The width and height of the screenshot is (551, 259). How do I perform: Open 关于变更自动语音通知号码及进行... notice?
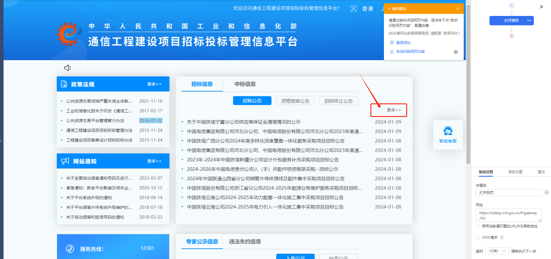pos(99,178)
